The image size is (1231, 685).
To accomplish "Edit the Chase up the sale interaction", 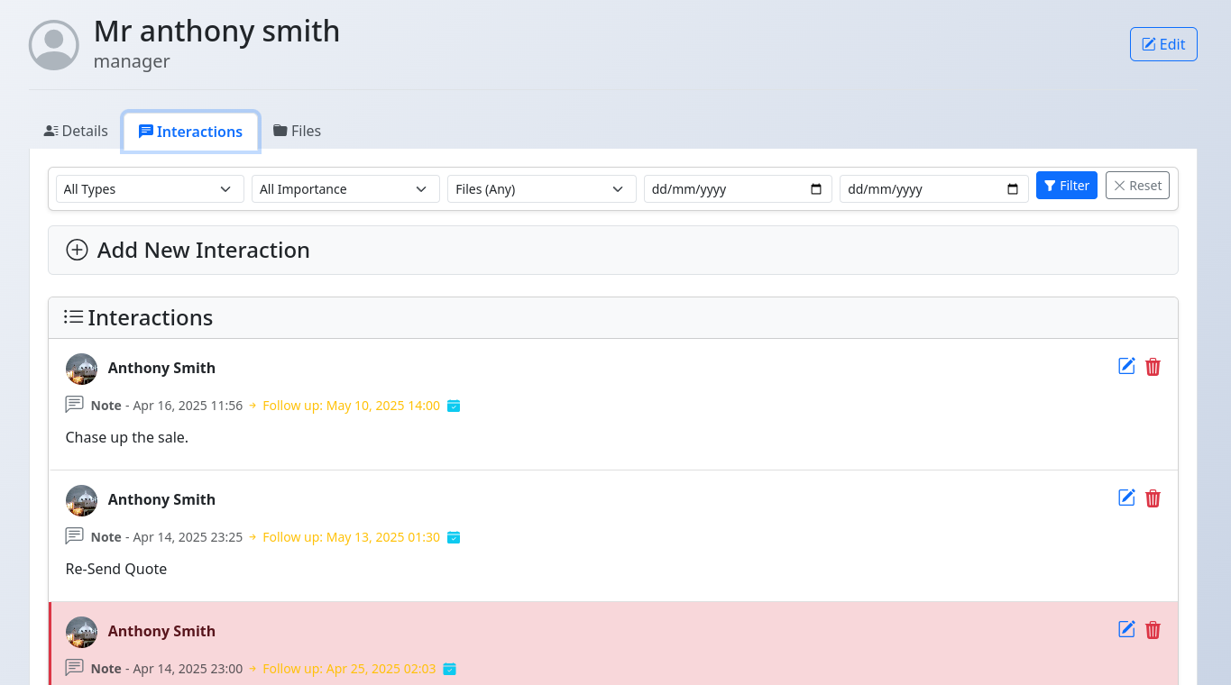I will point(1126,366).
